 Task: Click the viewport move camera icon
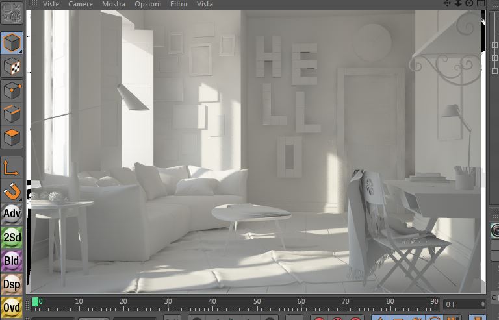(448, 3)
